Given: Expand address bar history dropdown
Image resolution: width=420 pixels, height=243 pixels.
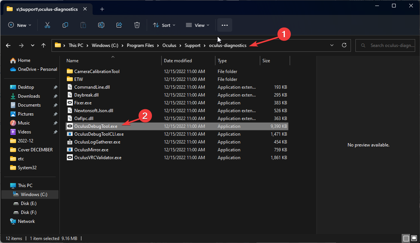Looking at the screenshot, I should pyautogui.click(x=332, y=45).
